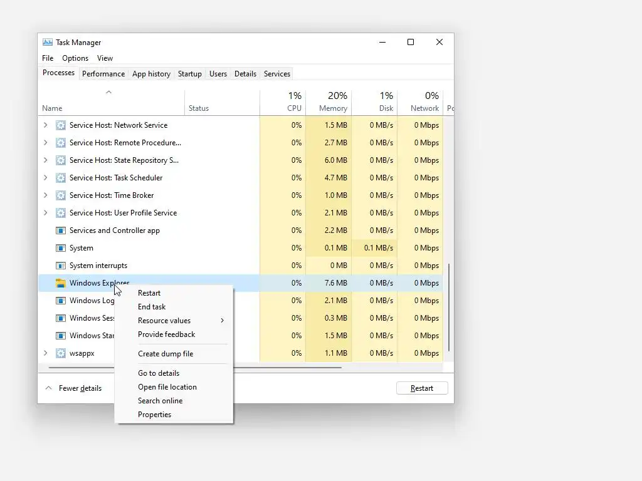The image size is (642, 481).
Task: Switch to the Details tab
Action: (245, 74)
